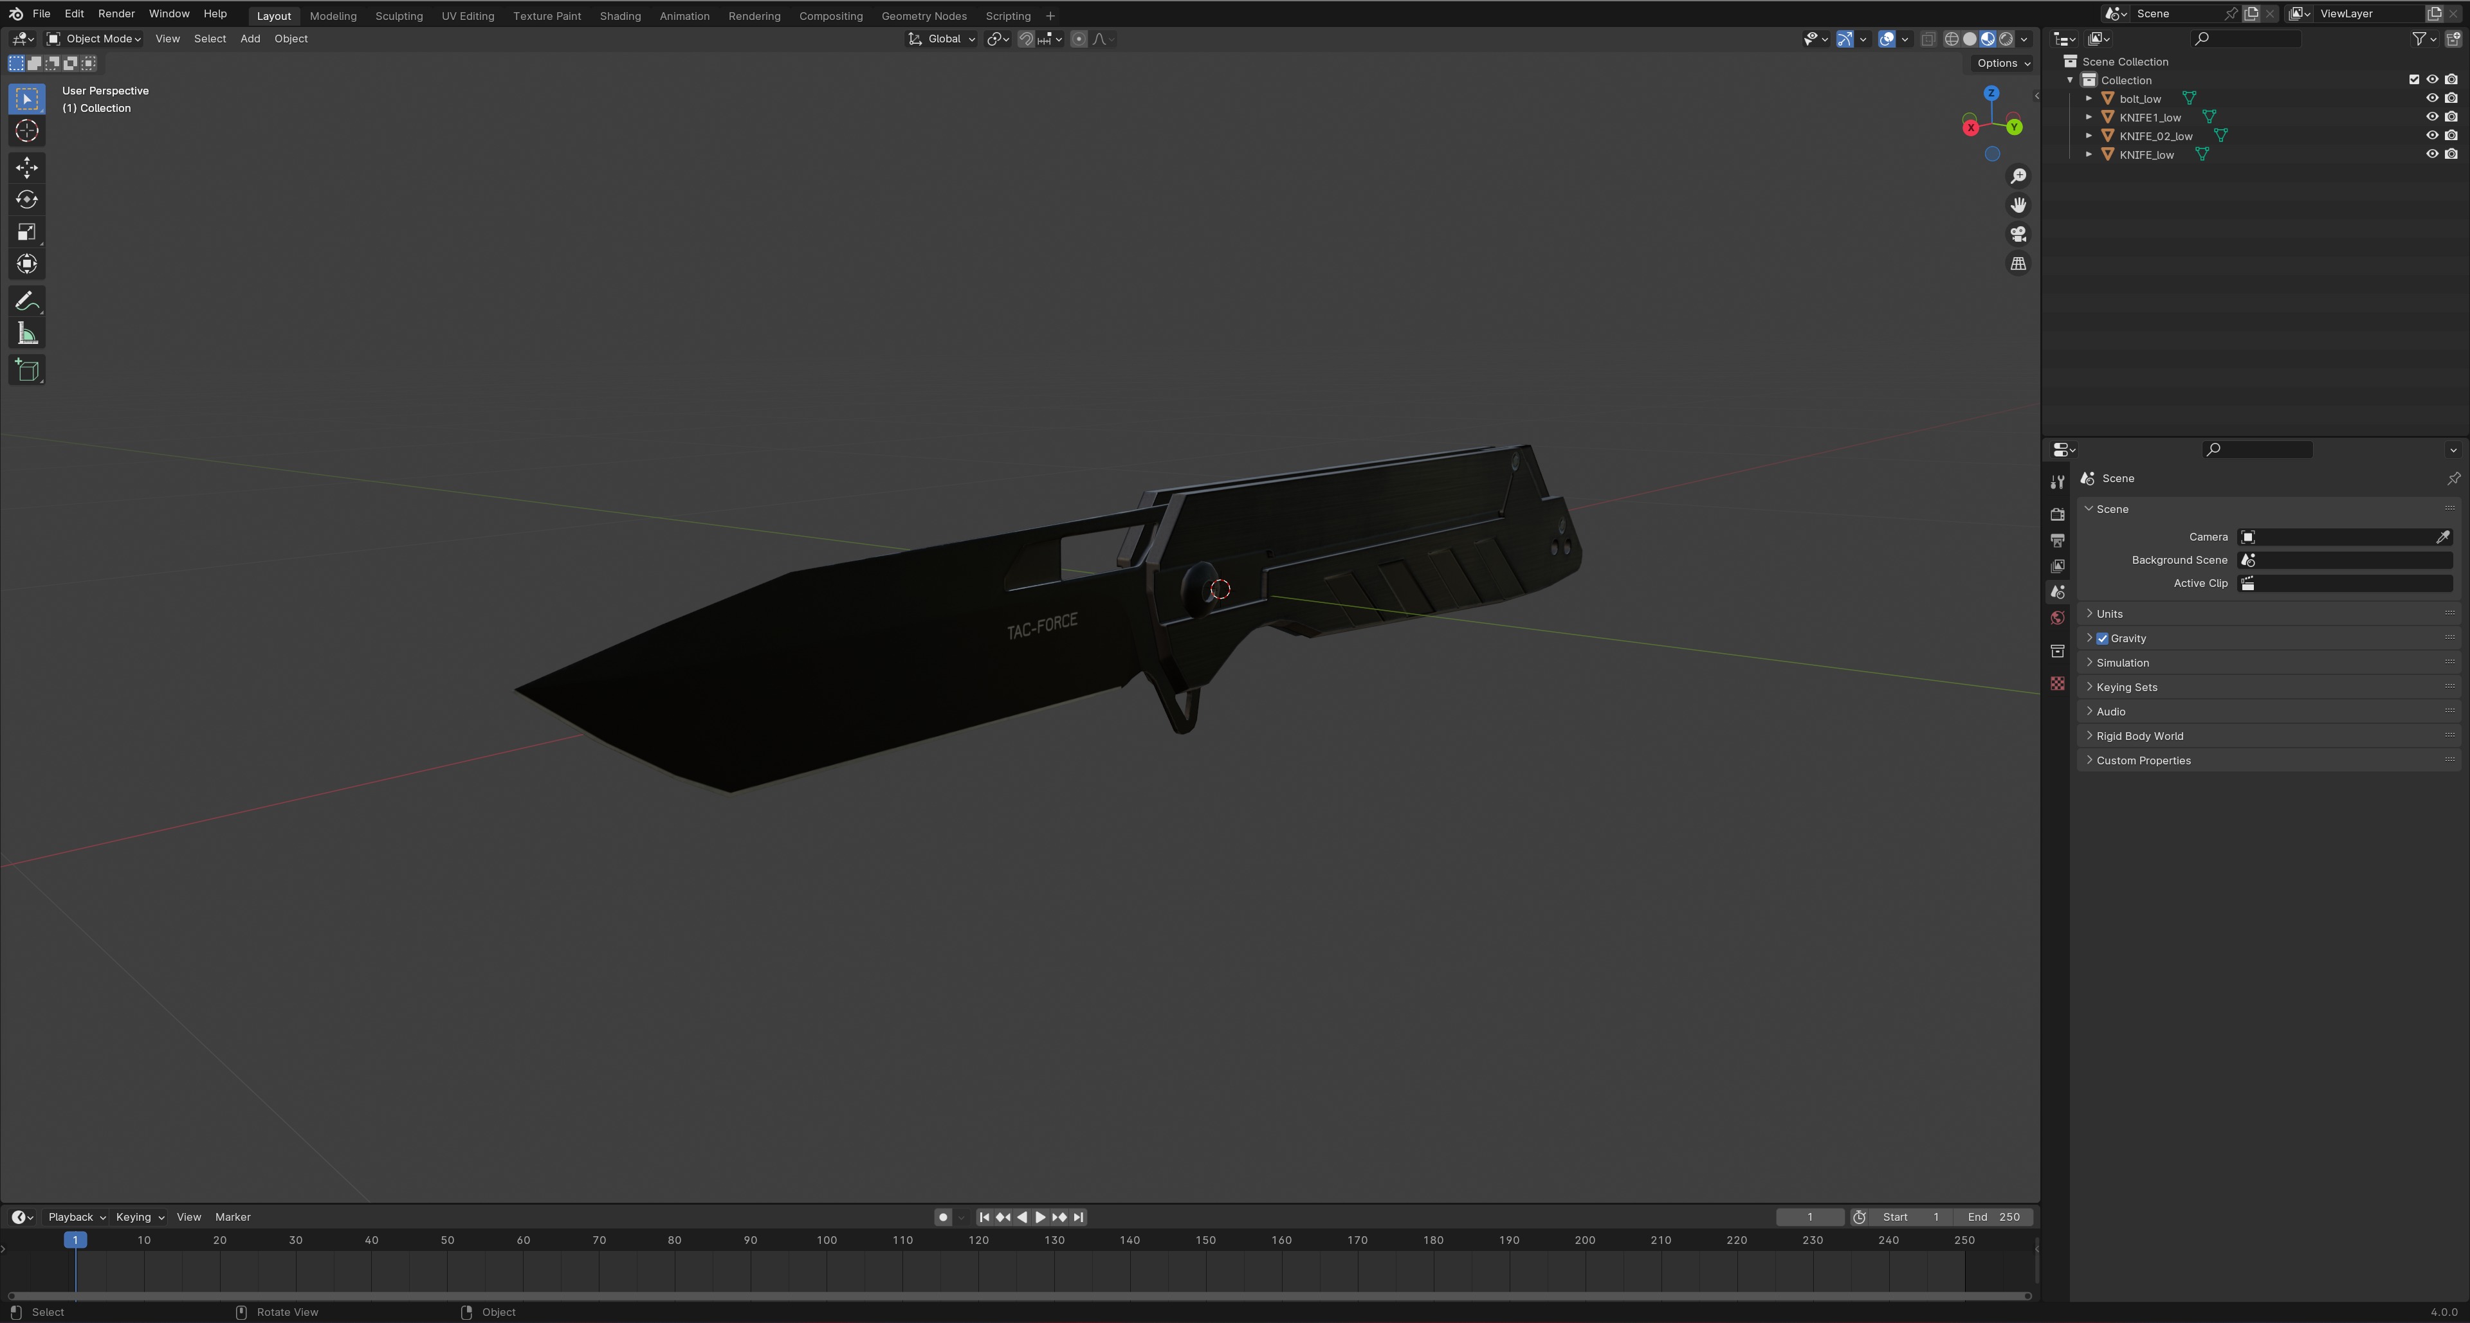Open outliner filter dropdown
The image size is (2470, 1323).
tap(2423, 39)
